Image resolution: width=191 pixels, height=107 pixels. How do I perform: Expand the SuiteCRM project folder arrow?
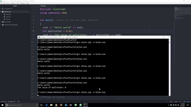[1, 9]
